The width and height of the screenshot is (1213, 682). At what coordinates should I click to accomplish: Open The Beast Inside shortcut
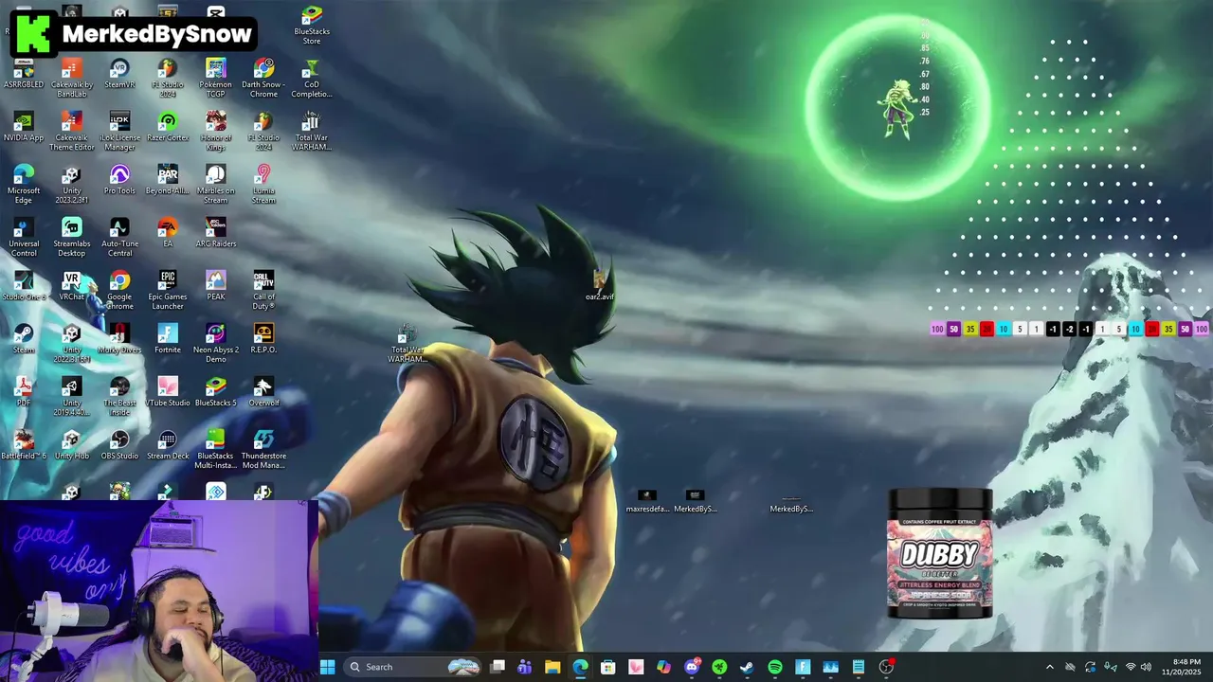(x=119, y=397)
